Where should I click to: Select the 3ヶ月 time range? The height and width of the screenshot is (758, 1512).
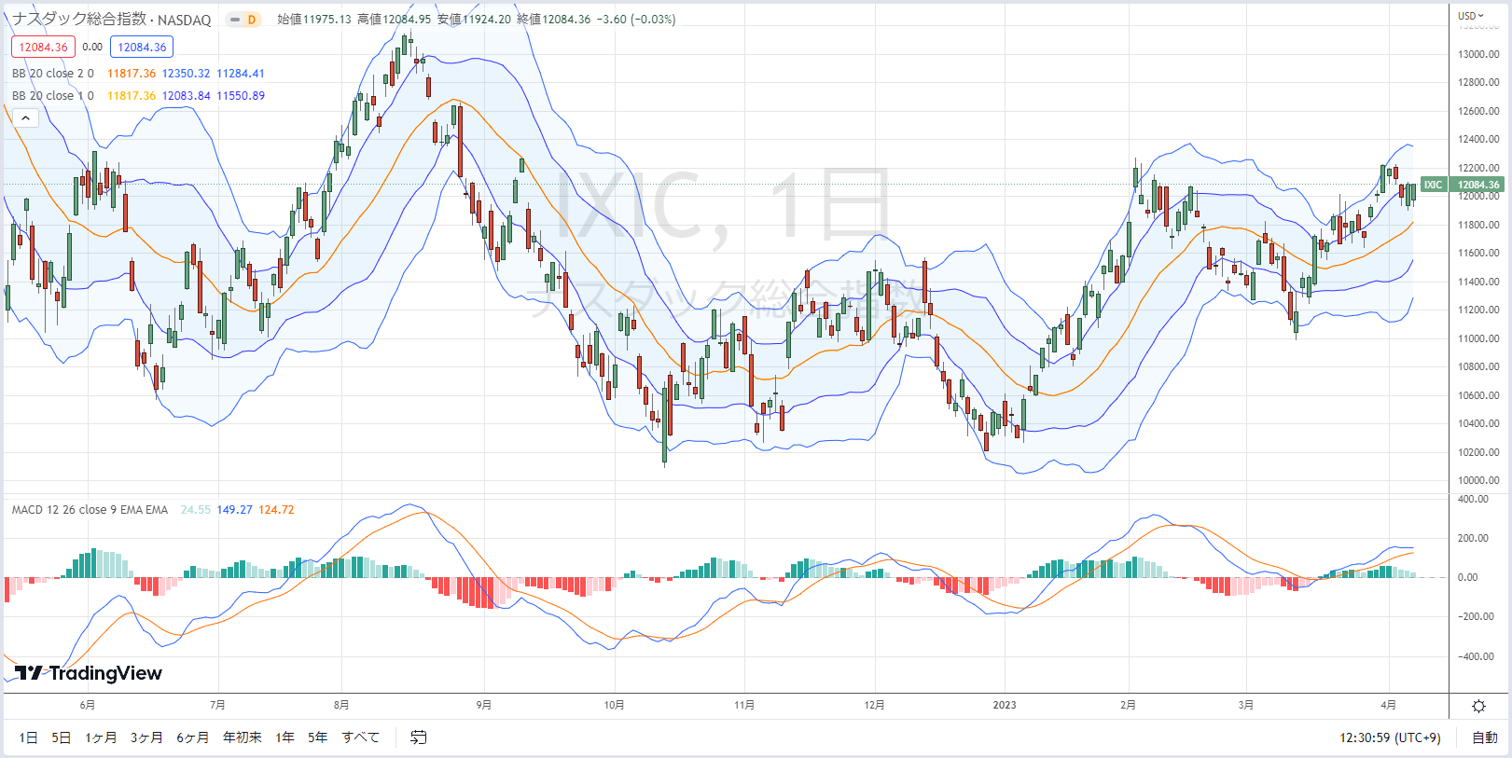(x=146, y=737)
